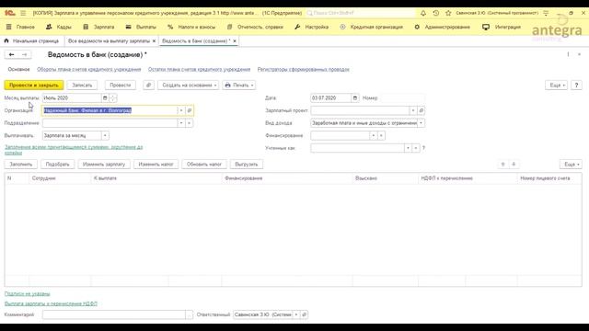
Task: Open the Администрирование section
Action: coord(442,27)
